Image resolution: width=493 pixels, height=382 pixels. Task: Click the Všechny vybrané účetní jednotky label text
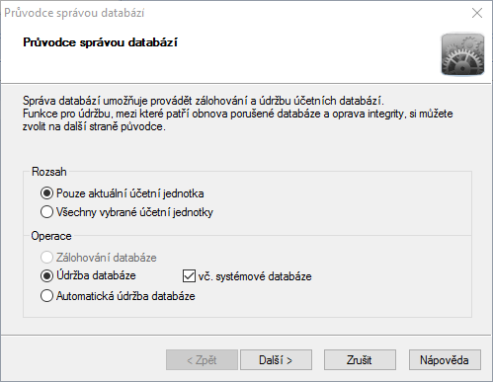click(x=134, y=212)
